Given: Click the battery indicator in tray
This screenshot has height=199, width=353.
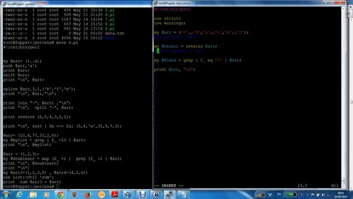Looking at the screenshot, I should point(291,195).
